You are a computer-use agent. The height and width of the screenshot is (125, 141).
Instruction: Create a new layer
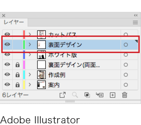tap(112, 95)
